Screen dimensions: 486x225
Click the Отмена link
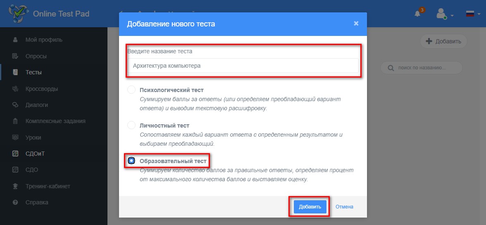(x=344, y=207)
